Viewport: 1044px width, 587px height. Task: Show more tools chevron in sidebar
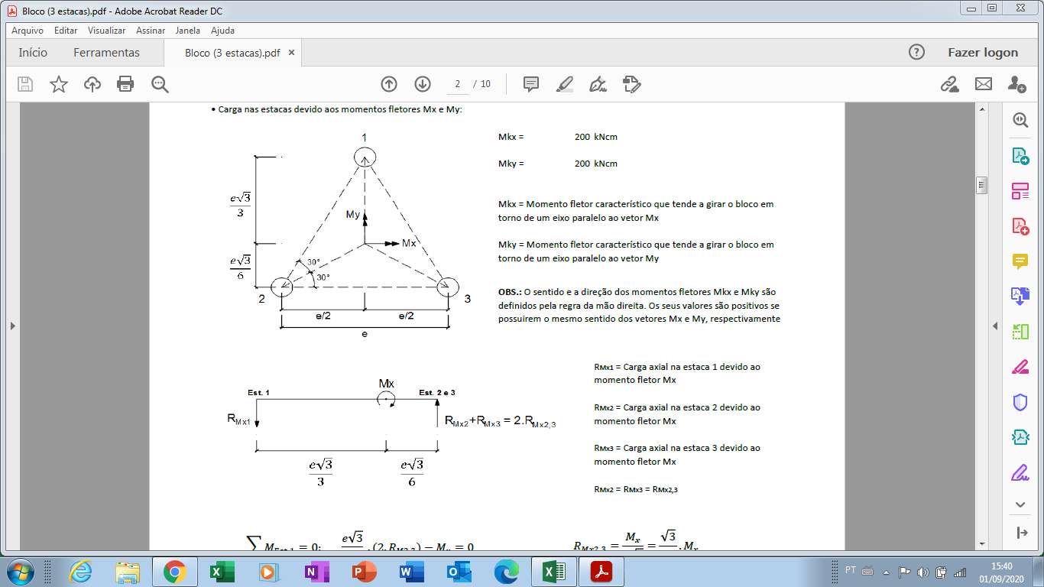coord(1020,504)
